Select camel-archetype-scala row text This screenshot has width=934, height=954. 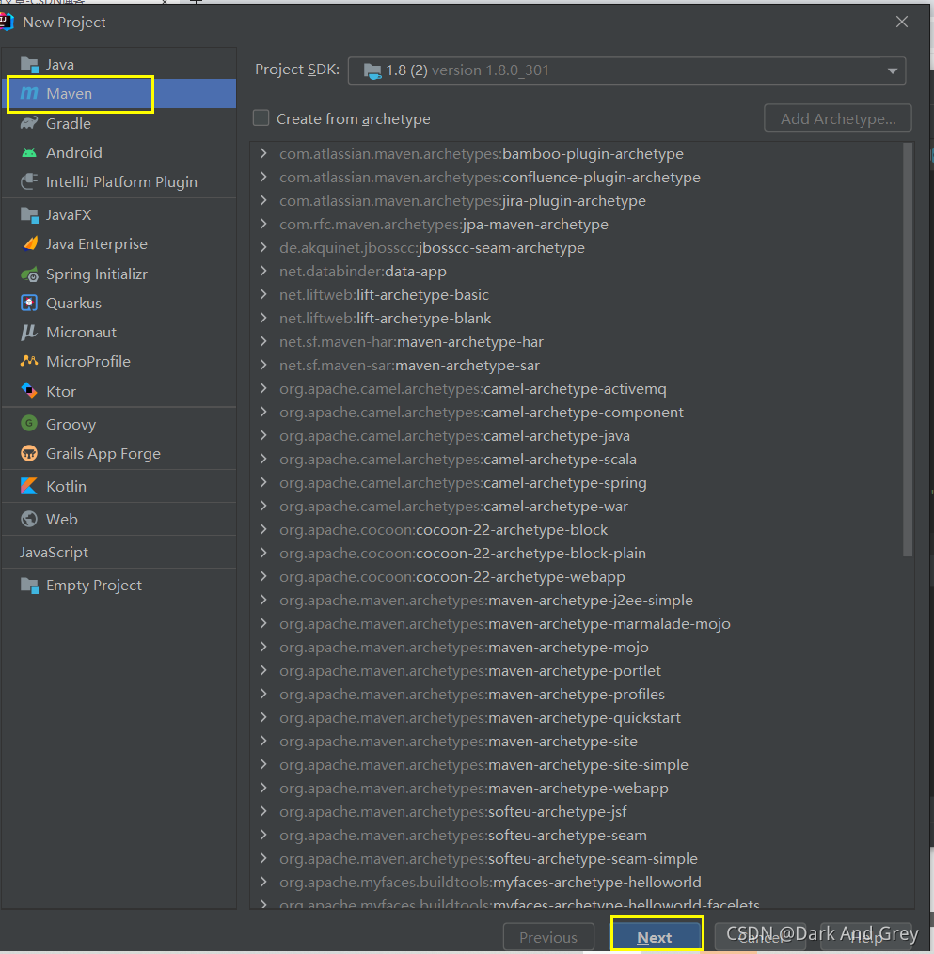[x=458, y=460]
